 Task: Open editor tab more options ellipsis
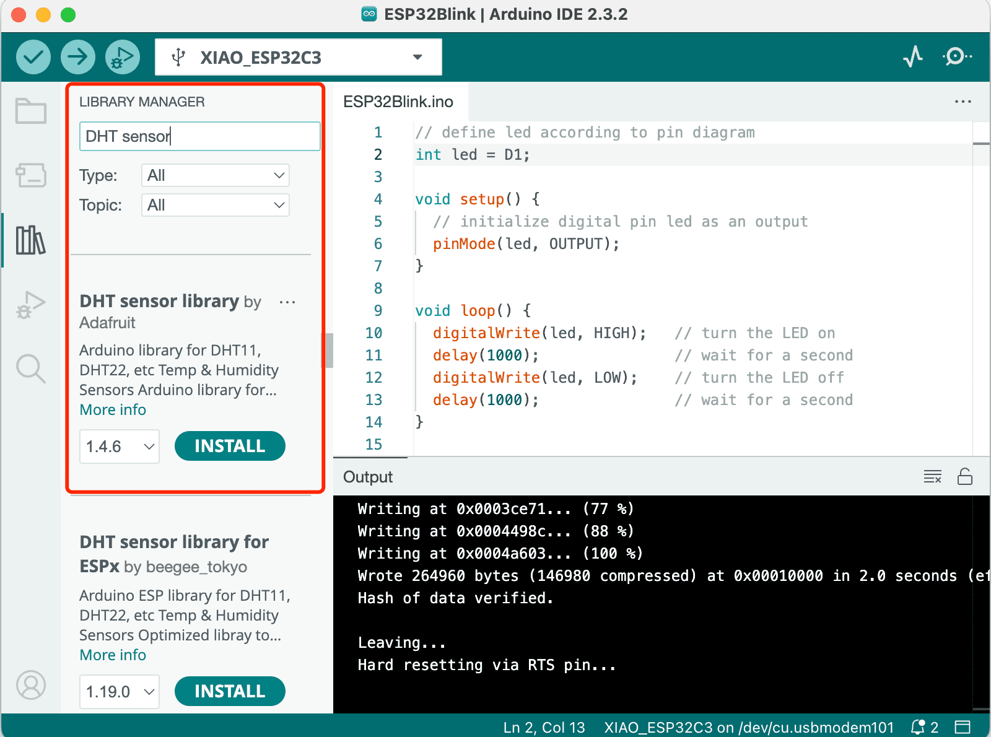pyautogui.click(x=963, y=102)
